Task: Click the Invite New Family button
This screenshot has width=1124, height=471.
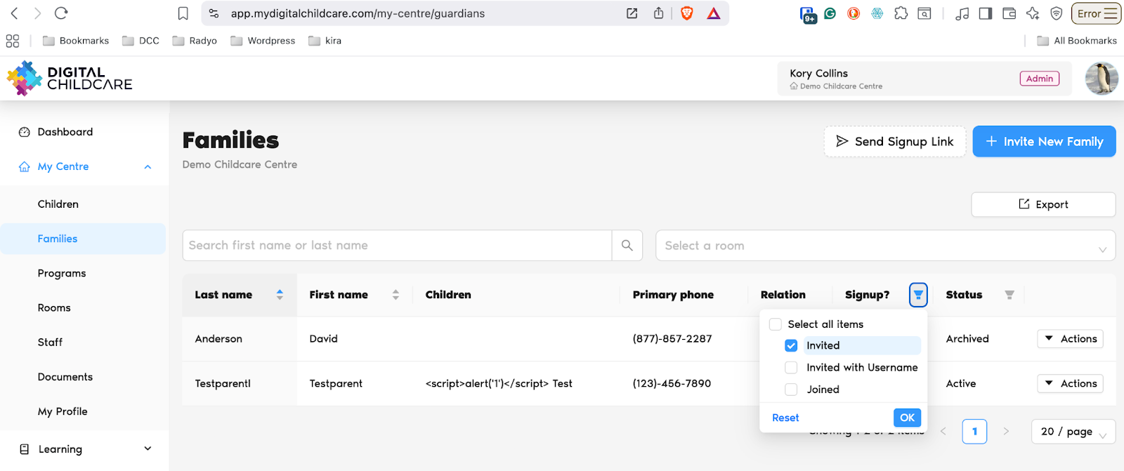Action: click(1044, 141)
